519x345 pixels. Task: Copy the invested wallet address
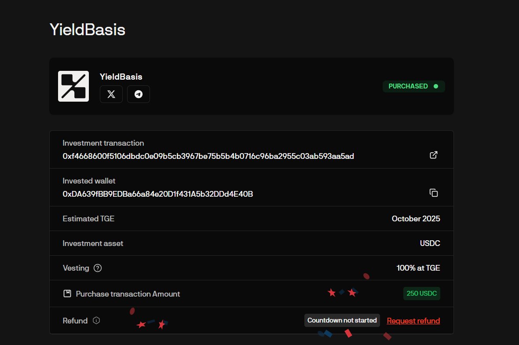tap(434, 193)
